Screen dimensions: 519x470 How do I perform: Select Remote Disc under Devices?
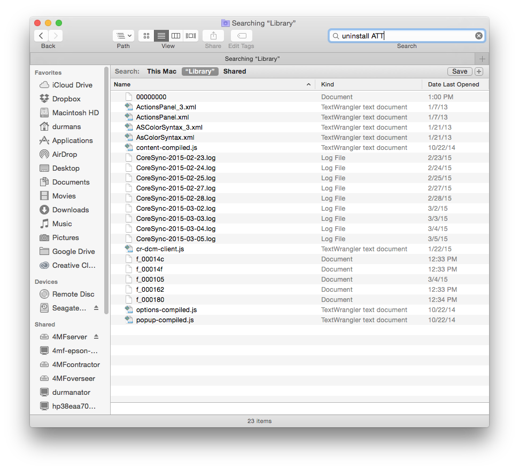point(67,294)
